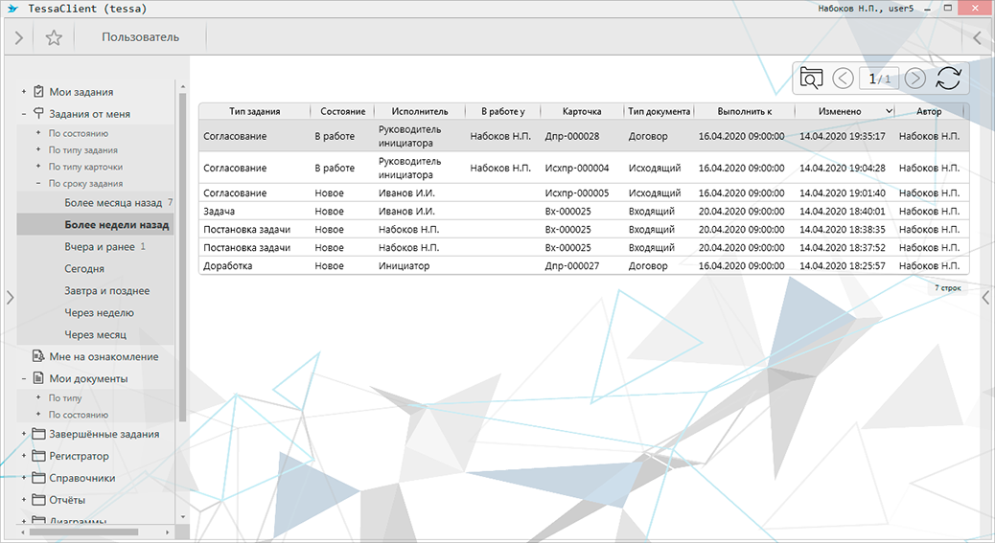Select 'Более месяца назад' filter item
Image resolution: width=995 pixels, height=543 pixels.
click(112, 203)
